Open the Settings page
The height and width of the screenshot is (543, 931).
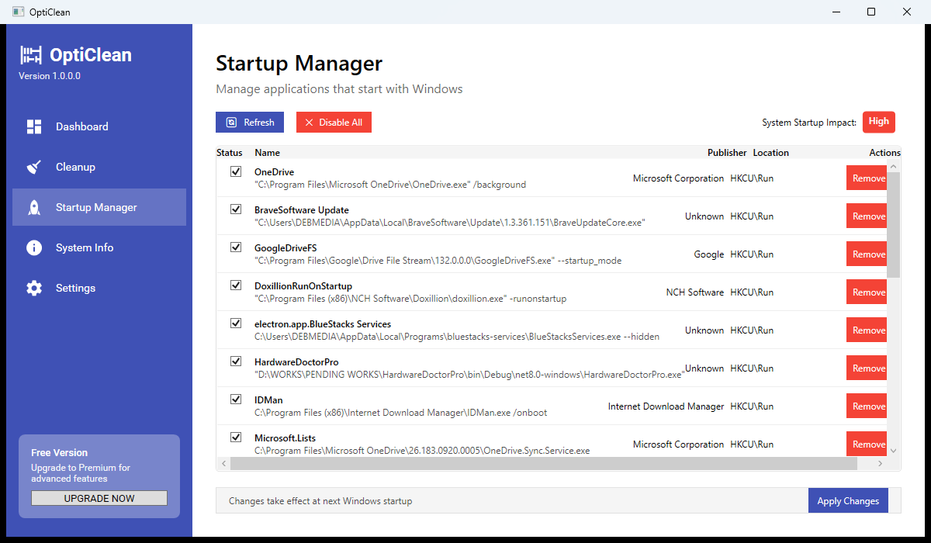99,288
